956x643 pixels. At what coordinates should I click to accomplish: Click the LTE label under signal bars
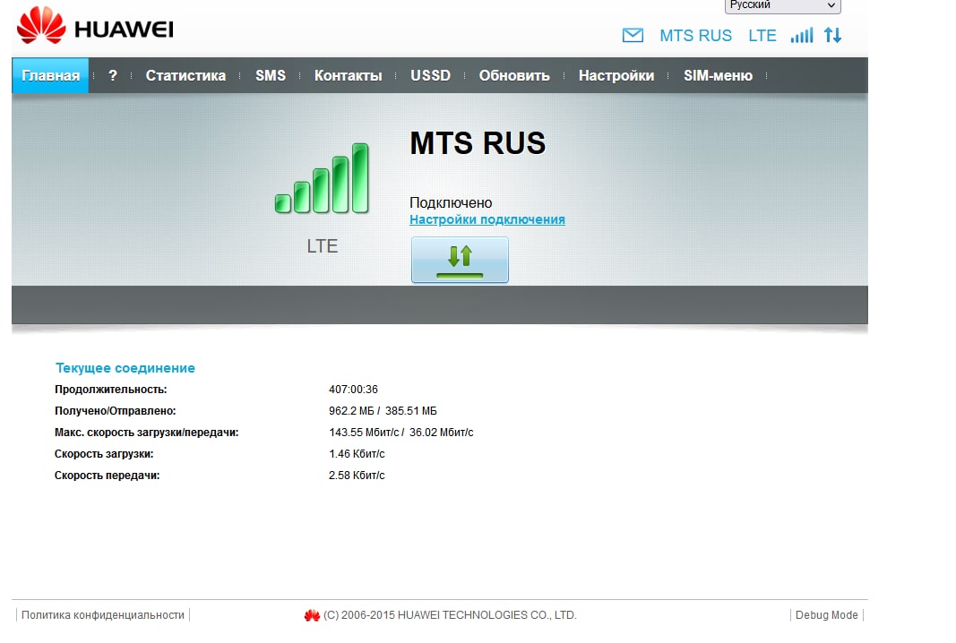pyautogui.click(x=322, y=246)
